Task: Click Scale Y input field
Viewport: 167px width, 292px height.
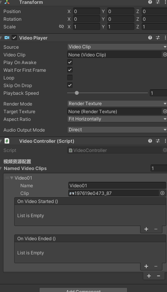Action: click(121, 26)
